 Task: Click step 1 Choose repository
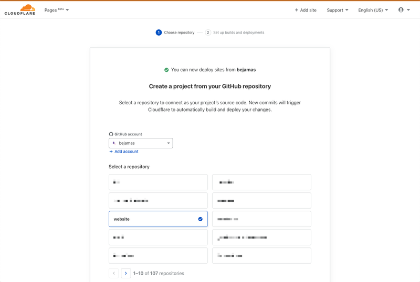pyautogui.click(x=175, y=32)
